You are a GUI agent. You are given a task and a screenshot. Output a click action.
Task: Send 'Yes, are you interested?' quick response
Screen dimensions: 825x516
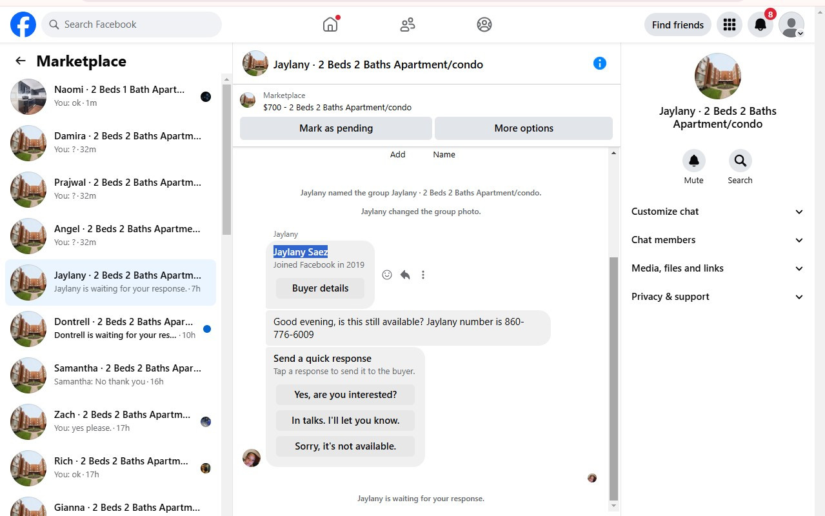(346, 395)
